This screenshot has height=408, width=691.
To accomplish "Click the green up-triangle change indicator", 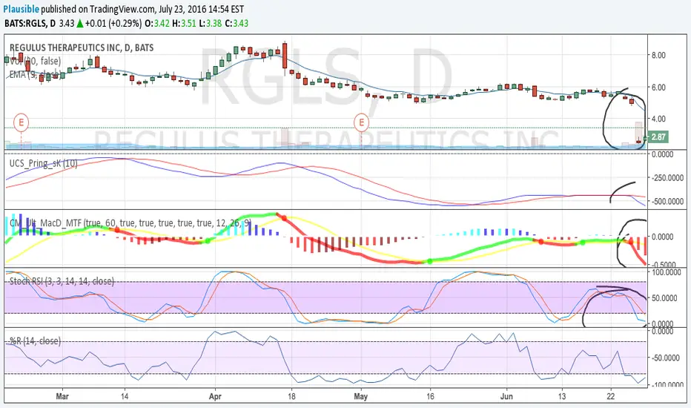I will pos(80,24).
